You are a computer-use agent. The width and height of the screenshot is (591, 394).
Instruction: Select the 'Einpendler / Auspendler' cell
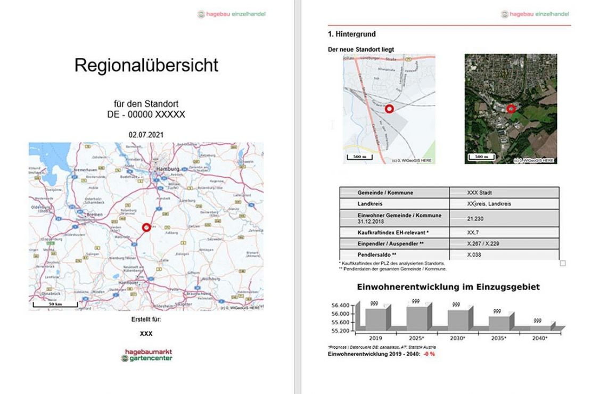395,243
